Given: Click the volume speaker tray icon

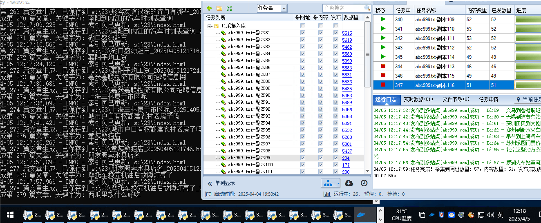Looking at the screenshot, I should 490,214.
